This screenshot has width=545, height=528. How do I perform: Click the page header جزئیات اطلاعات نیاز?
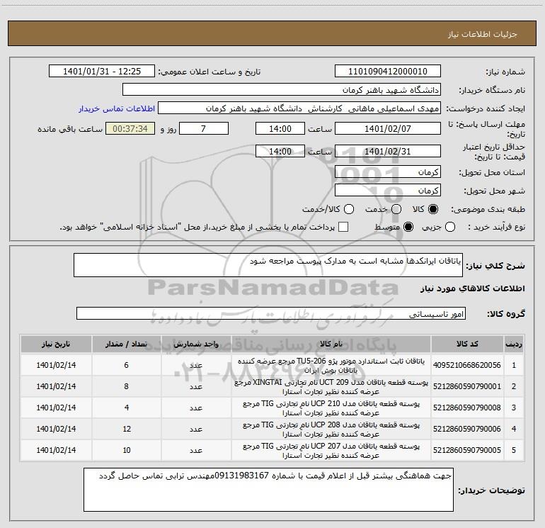[483, 34]
